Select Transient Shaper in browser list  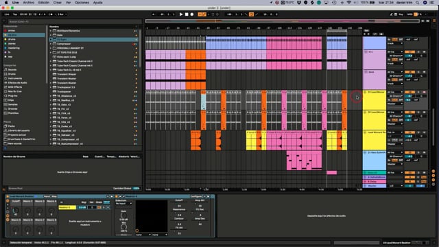point(67,74)
